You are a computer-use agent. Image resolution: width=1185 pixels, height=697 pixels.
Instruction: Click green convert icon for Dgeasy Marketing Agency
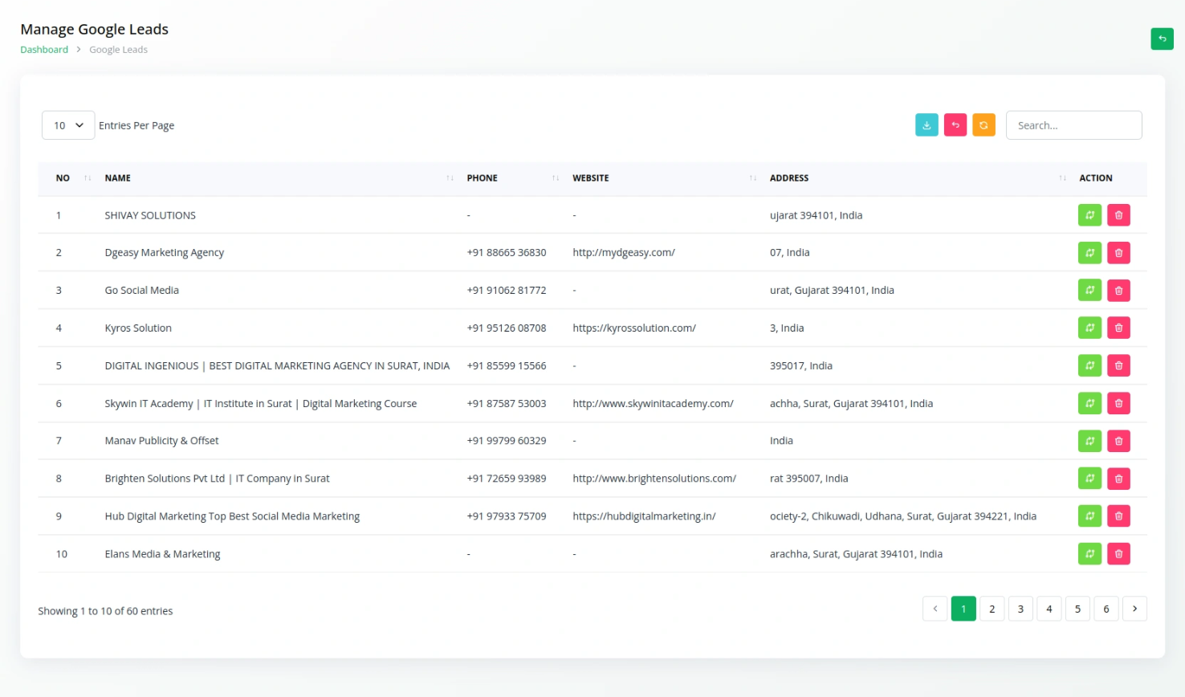(1089, 253)
